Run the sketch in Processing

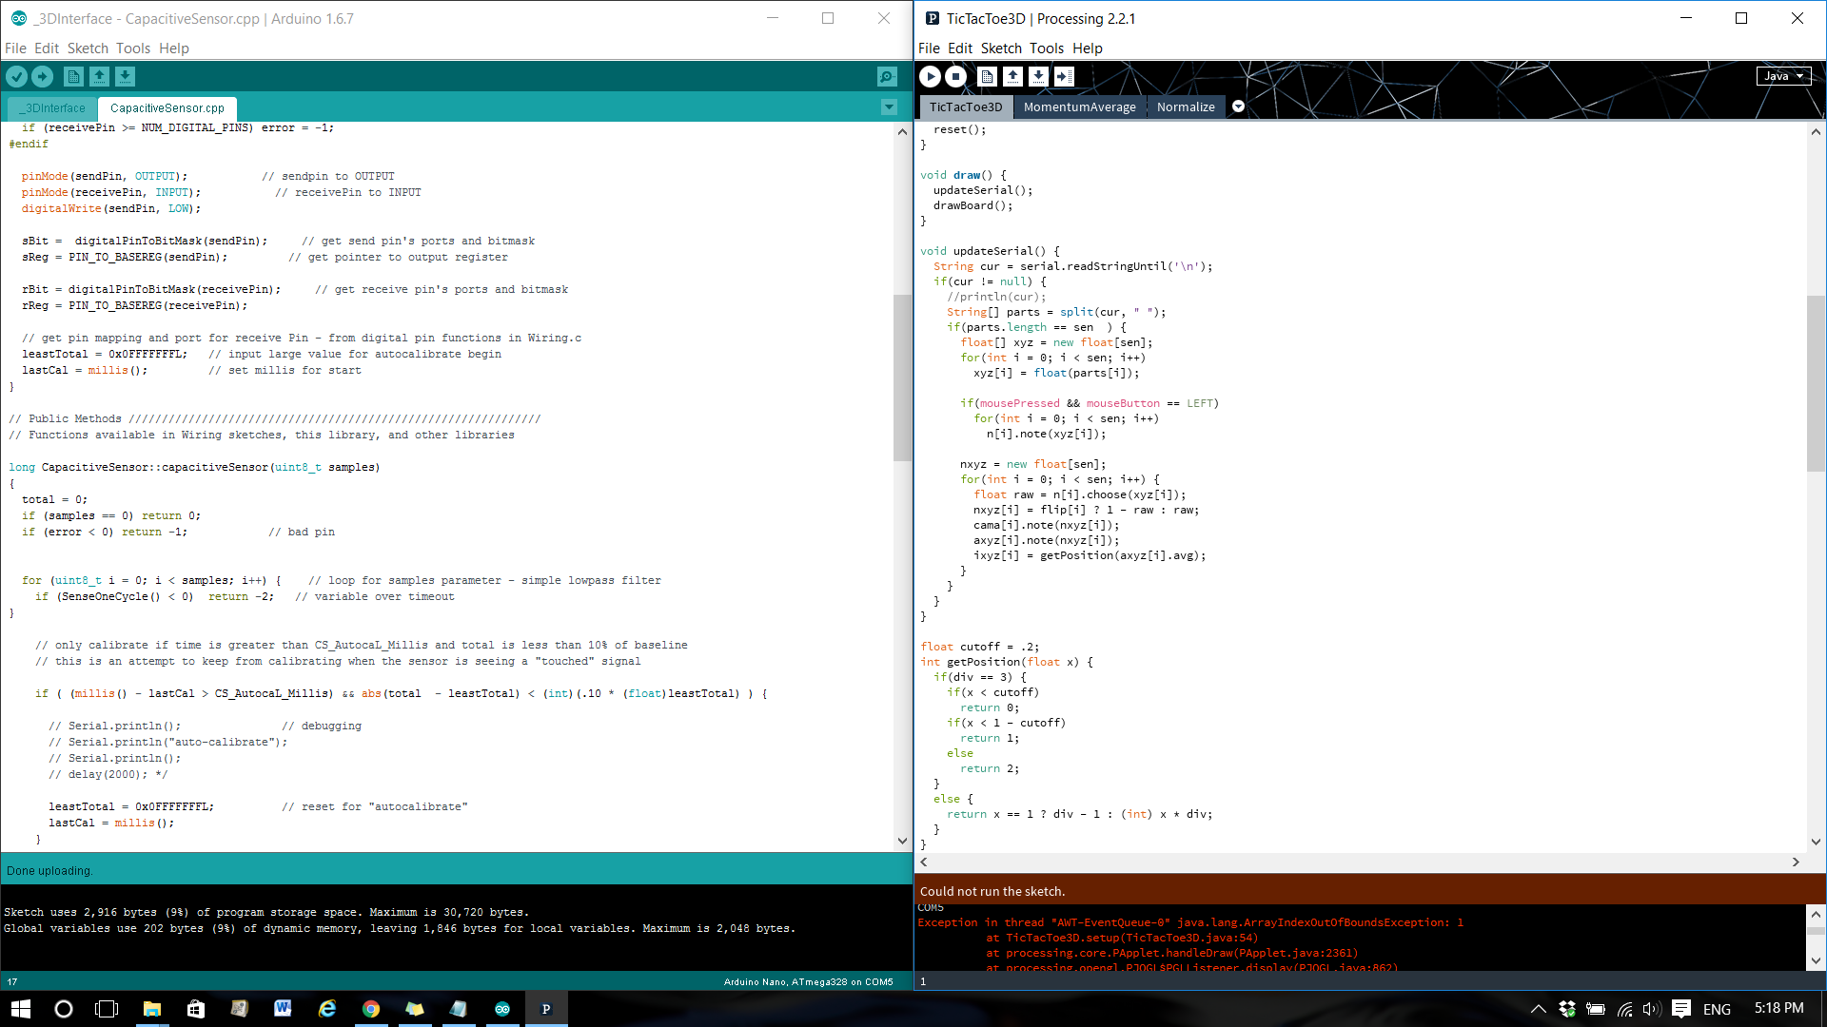tap(931, 77)
